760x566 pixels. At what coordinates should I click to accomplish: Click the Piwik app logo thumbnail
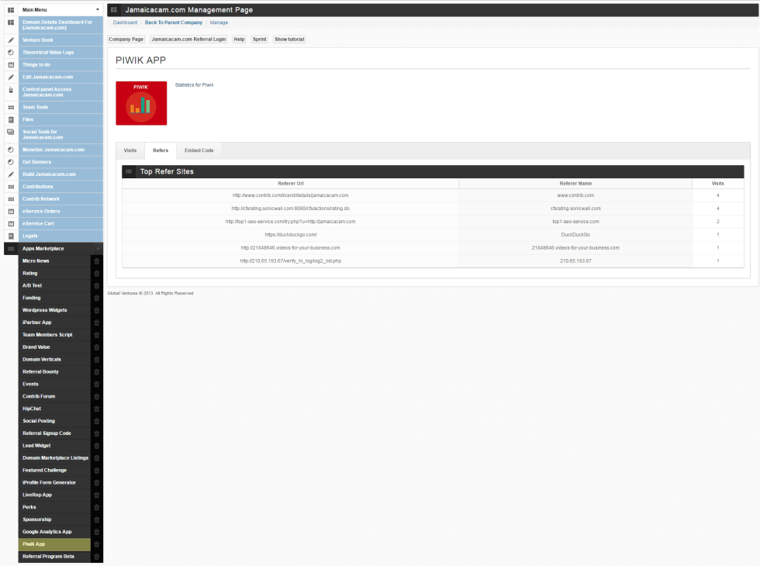pos(141,103)
